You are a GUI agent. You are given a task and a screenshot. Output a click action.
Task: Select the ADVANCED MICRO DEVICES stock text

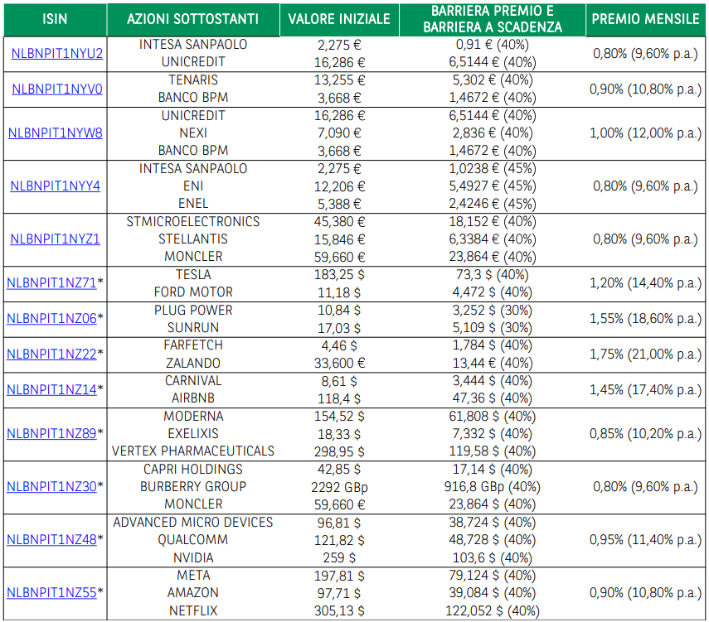193,522
